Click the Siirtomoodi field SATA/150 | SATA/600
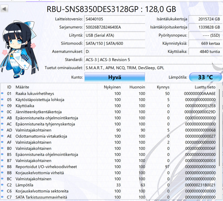This screenshot has height=201, width=223. 115,43
